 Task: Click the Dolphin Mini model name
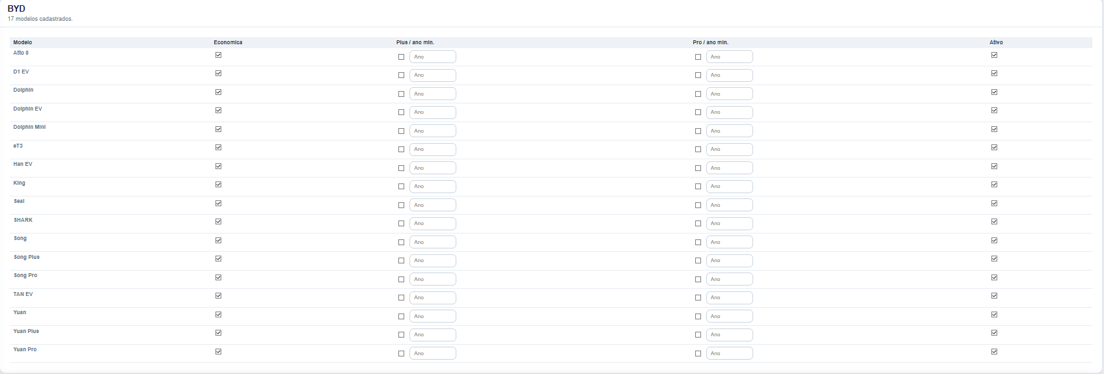[29, 127]
